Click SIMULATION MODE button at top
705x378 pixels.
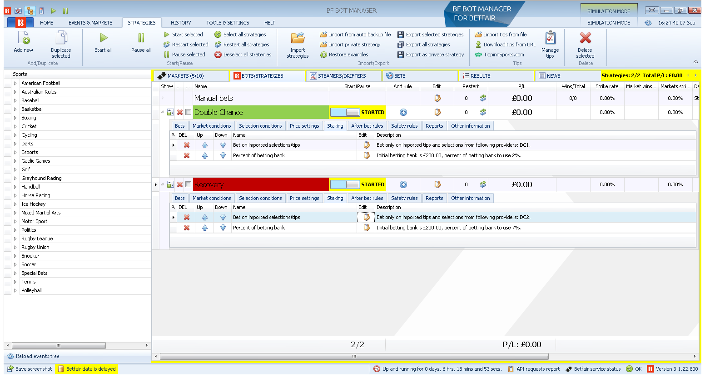pyautogui.click(x=609, y=11)
